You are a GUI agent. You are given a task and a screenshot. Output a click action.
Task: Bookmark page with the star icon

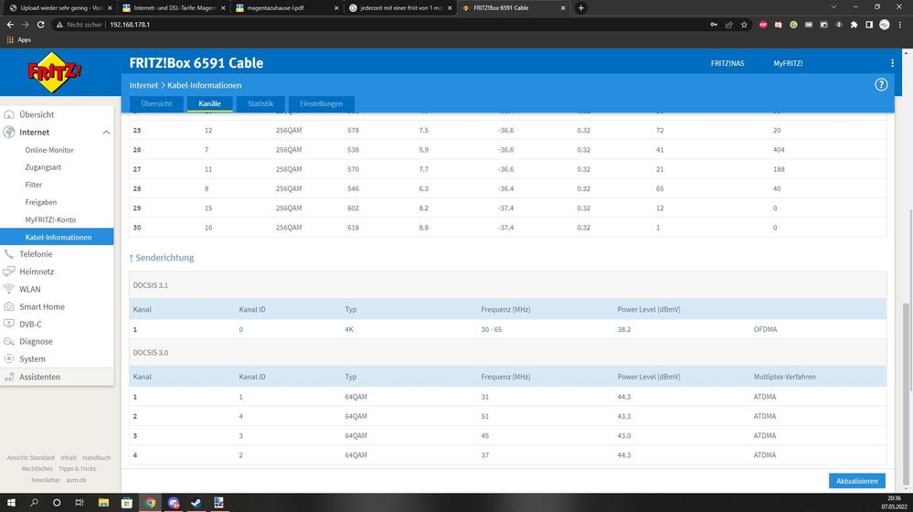[744, 25]
